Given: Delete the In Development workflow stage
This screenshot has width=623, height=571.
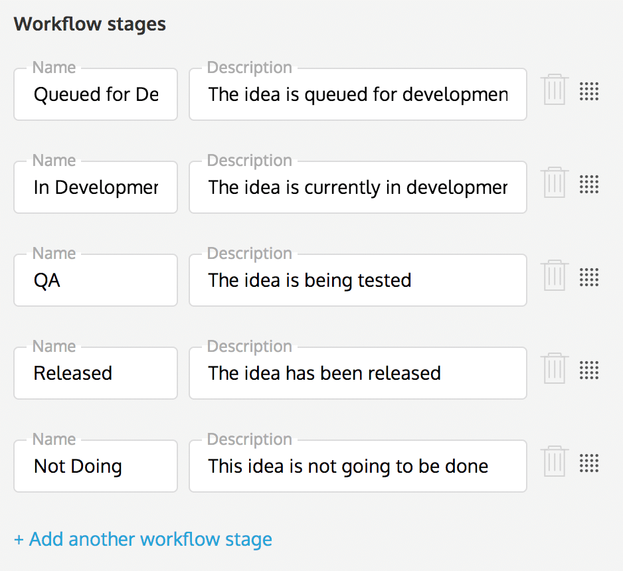Looking at the screenshot, I should click(x=555, y=183).
